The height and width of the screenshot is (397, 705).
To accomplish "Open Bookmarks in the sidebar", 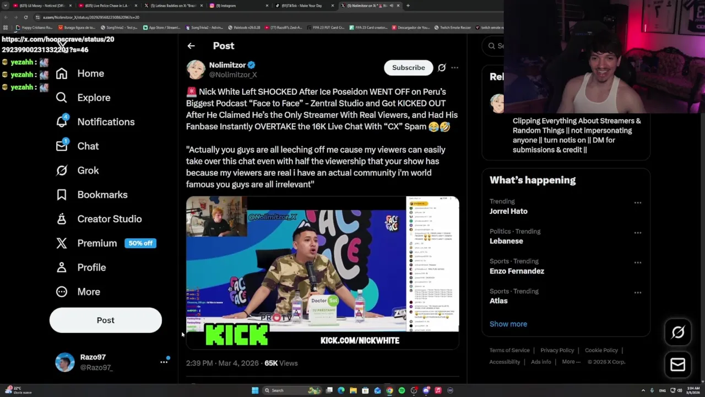I will (x=91, y=195).
